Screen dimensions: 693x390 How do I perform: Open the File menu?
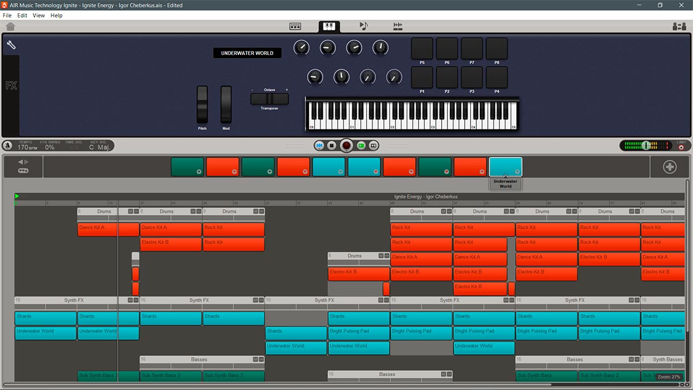tap(8, 16)
